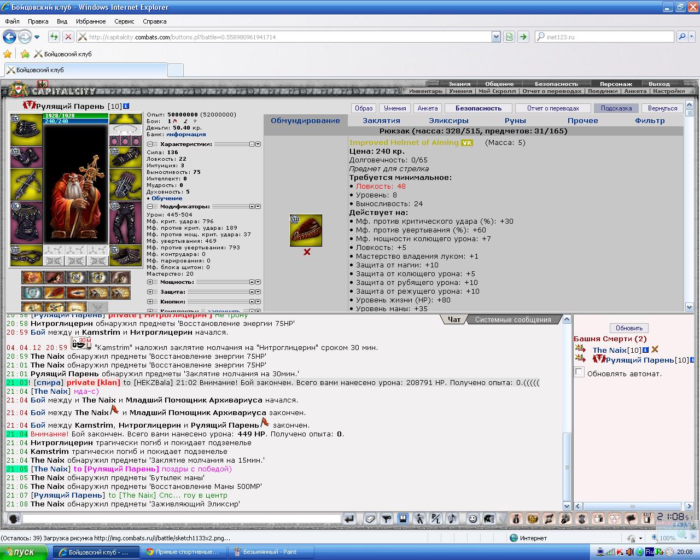Go back with the browser back arrow

coord(9,37)
